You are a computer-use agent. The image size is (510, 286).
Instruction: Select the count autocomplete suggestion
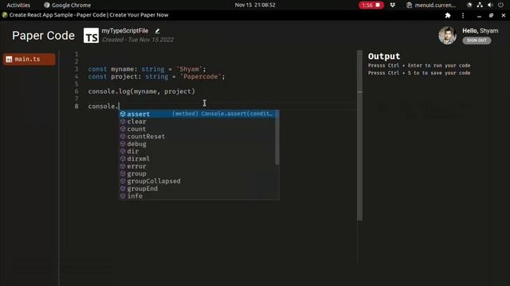pos(197,129)
